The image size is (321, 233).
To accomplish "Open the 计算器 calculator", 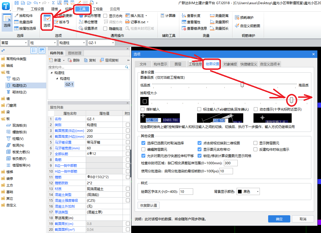I will tap(168, 16).
